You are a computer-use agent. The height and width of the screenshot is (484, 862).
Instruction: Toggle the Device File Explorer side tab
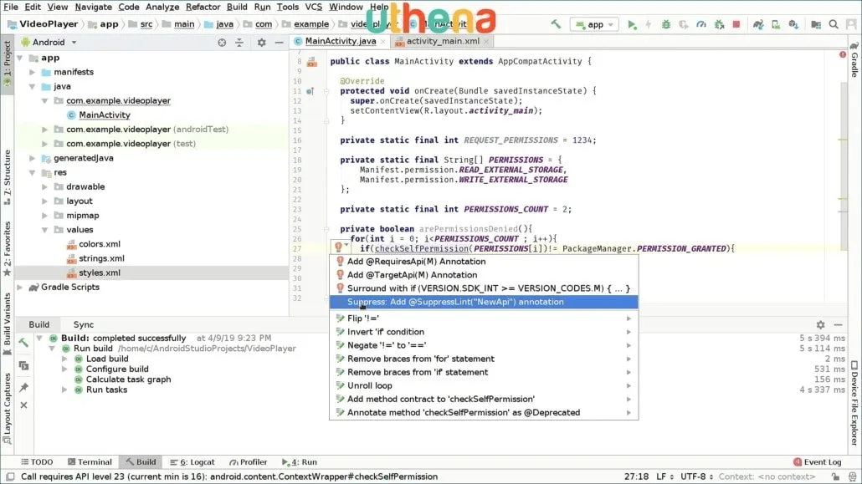click(854, 402)
